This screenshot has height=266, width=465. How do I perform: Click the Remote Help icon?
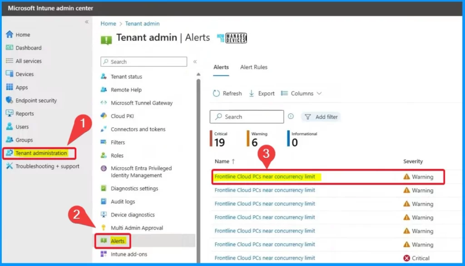click(104, 89)
